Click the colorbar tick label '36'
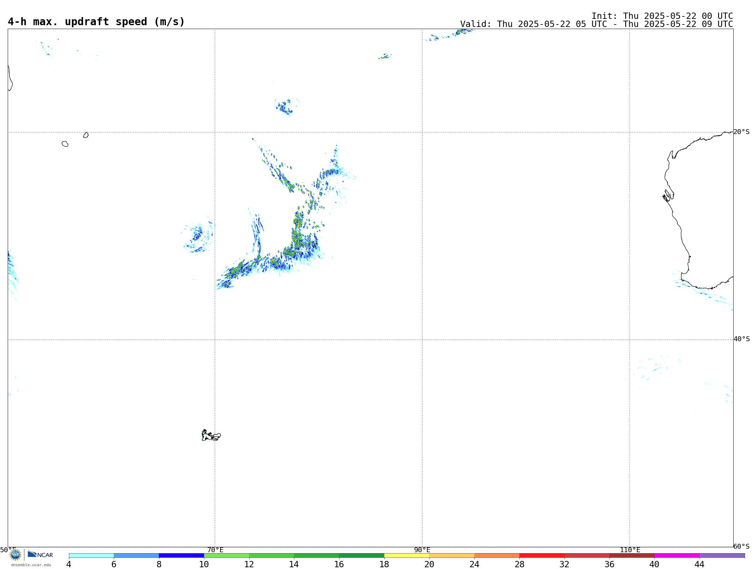Image resolution: width=756 pixels, height=569 pixels. tap(609, 564)
